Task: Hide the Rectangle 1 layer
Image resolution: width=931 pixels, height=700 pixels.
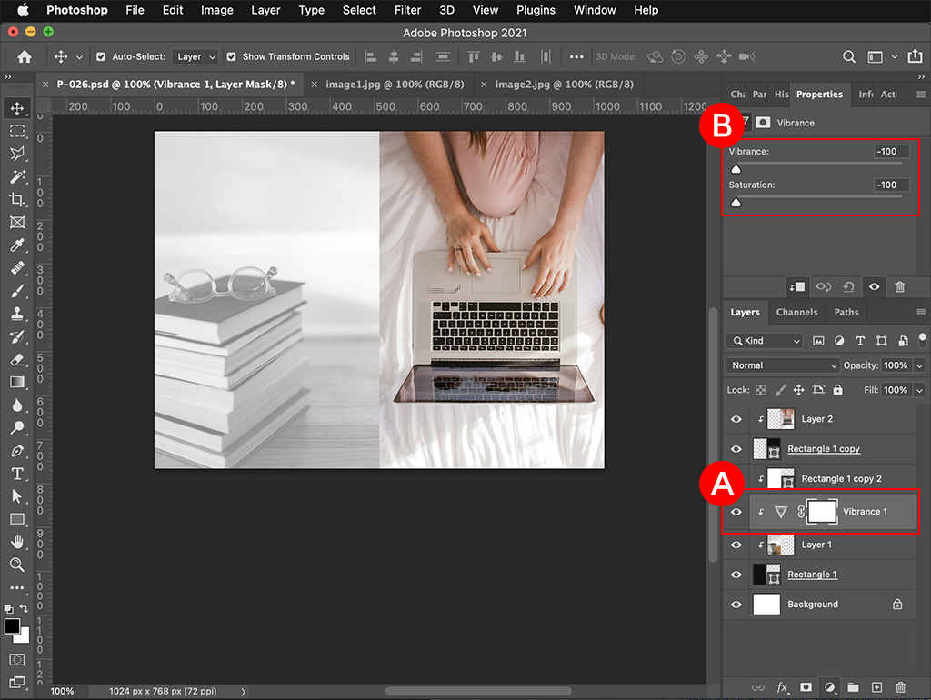Action: click(736, 575)
